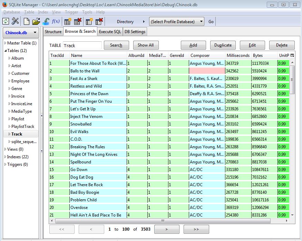The height and width of the screenshot is (241, 302).
Task: Select the 'Snowballed' track cell
Action: (x=98, y=124)
